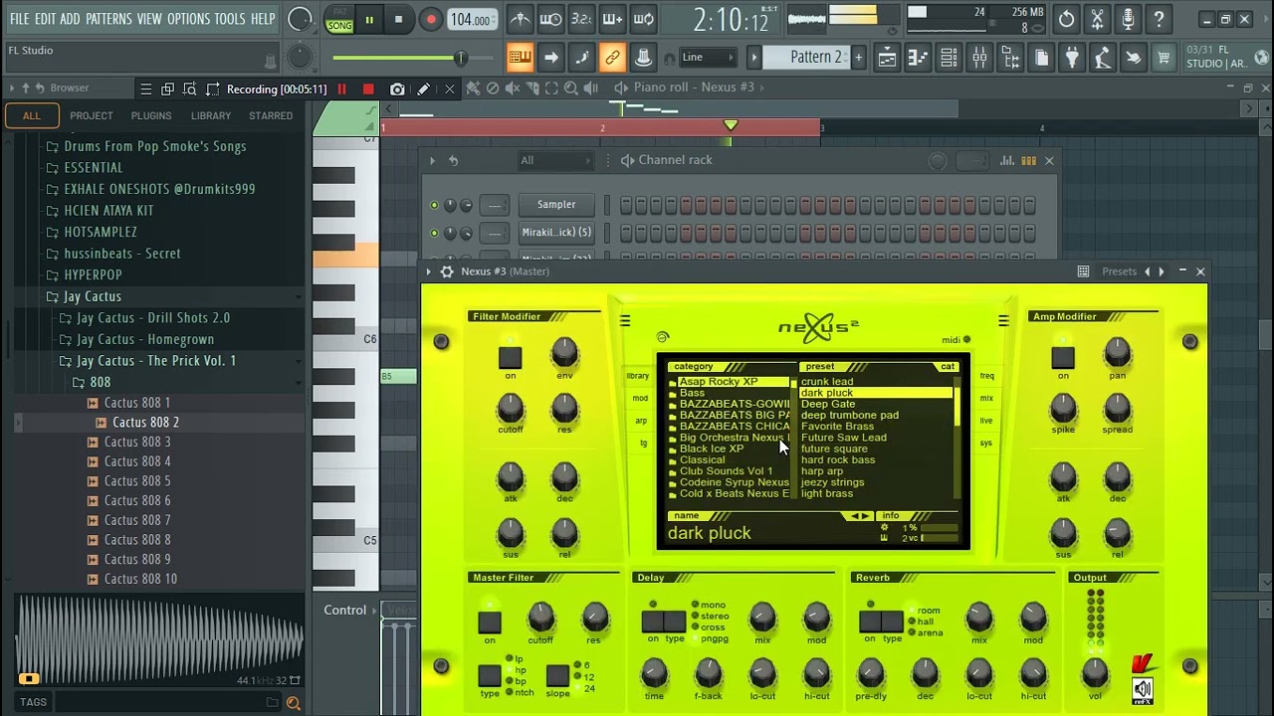
Task: Turn the Delay on switch
Action: coord(653,623)
